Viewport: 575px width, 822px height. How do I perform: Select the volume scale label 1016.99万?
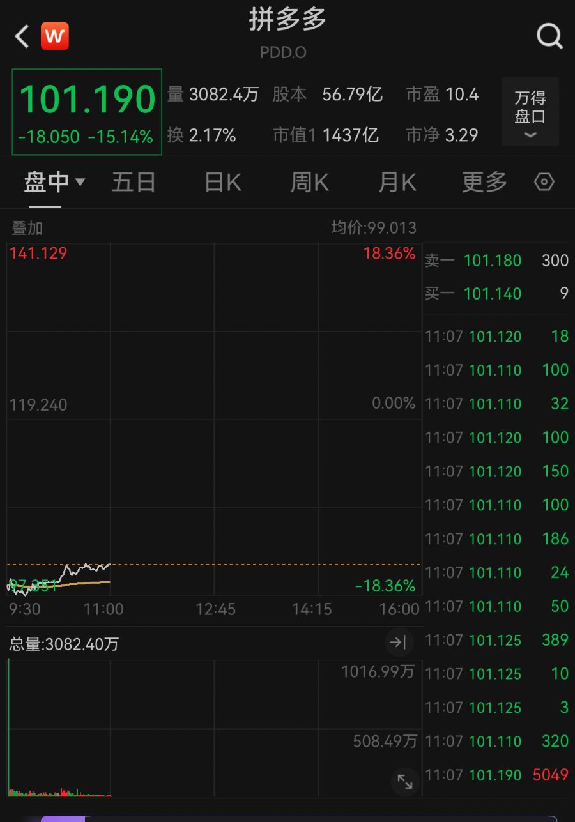[379, 671]
